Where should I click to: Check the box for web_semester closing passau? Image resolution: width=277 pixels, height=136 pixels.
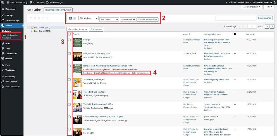click(70, 53)
